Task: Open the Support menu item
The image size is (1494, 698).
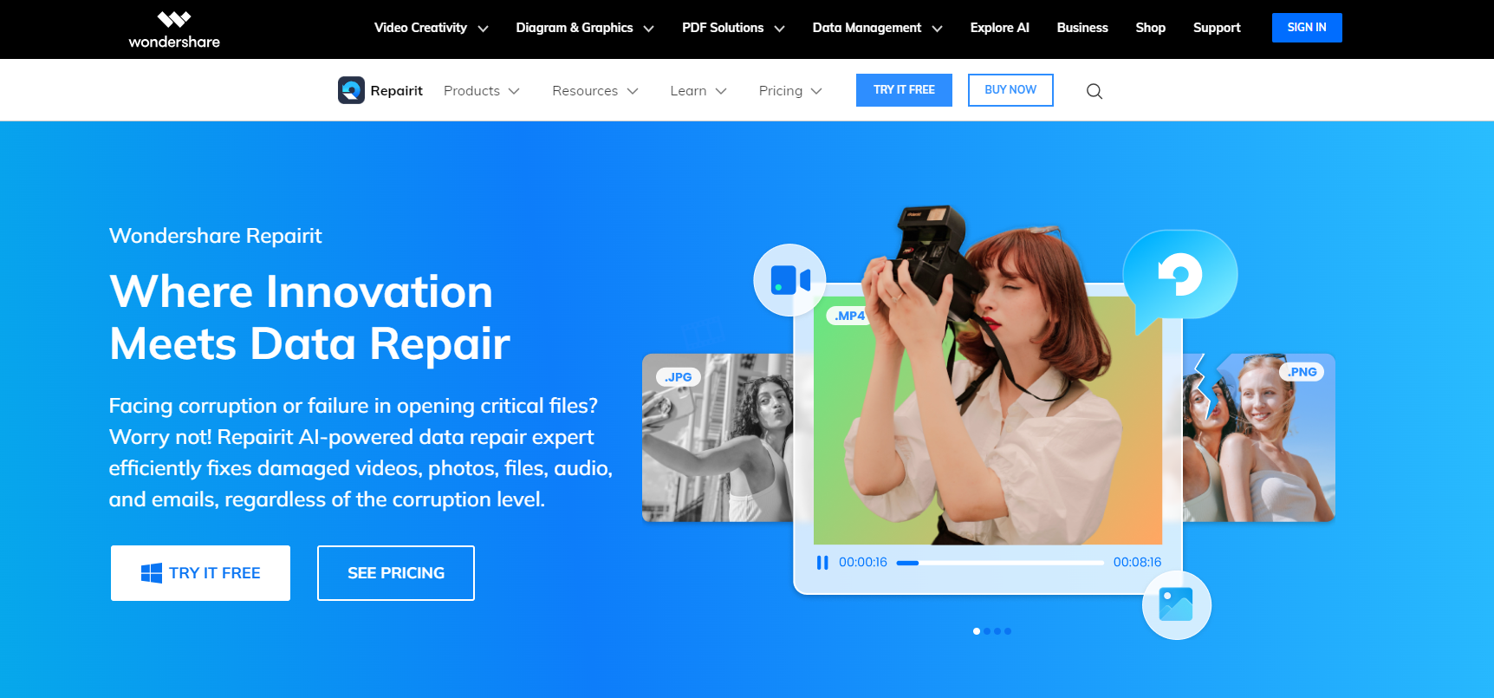Action: pos(1217,28)
